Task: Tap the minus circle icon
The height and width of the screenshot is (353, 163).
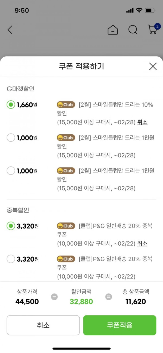Action: [x=54, y=297]
